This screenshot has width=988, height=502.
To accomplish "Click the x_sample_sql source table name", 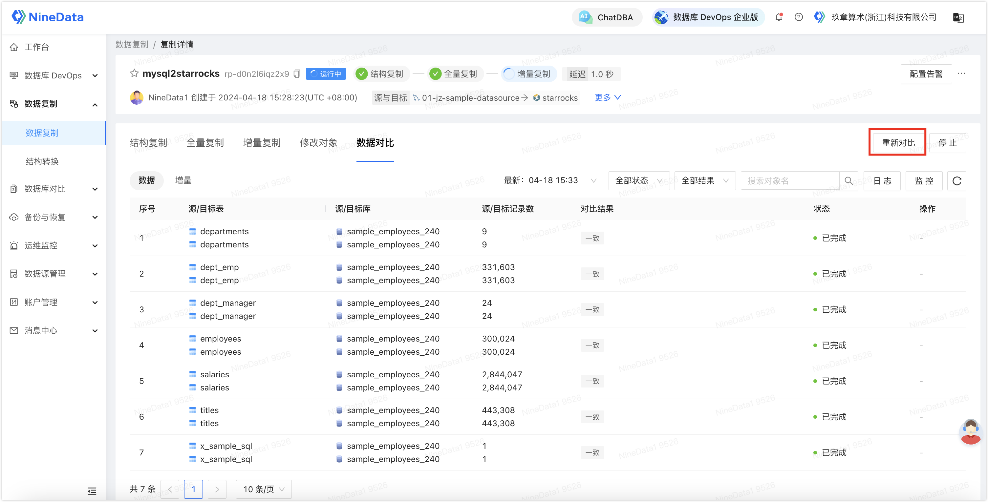I will [226, 446].
